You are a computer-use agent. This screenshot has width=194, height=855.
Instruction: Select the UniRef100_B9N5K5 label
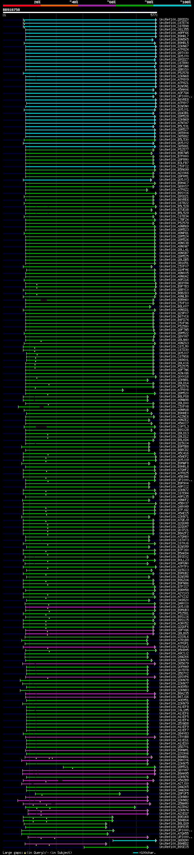tap(174, 39)
